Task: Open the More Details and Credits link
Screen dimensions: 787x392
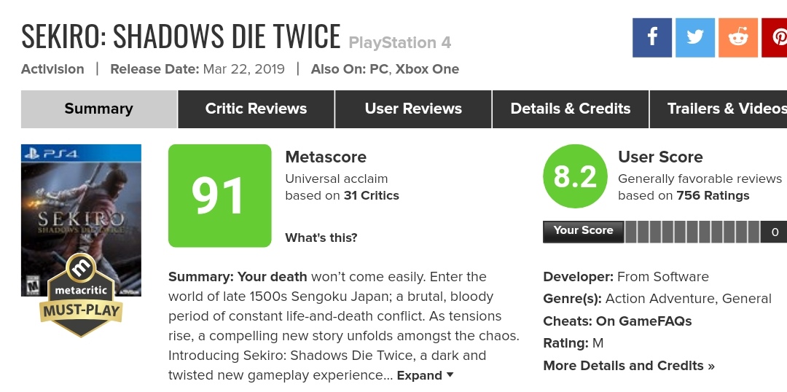Action: pos(629,366)
